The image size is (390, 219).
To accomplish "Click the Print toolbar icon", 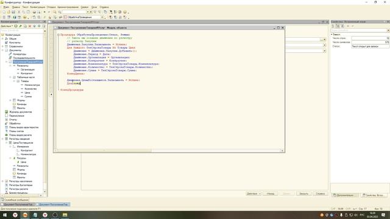I will point(34,12).
